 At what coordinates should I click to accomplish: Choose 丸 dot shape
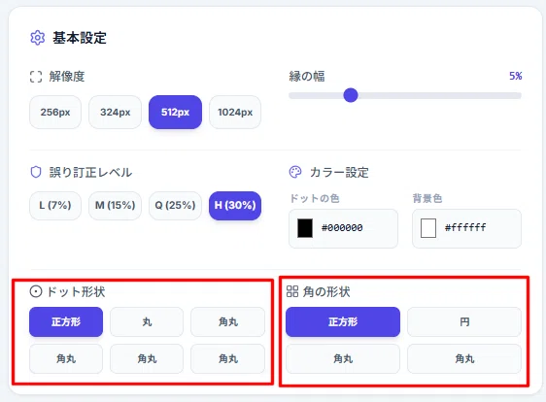tap(147, 321)
